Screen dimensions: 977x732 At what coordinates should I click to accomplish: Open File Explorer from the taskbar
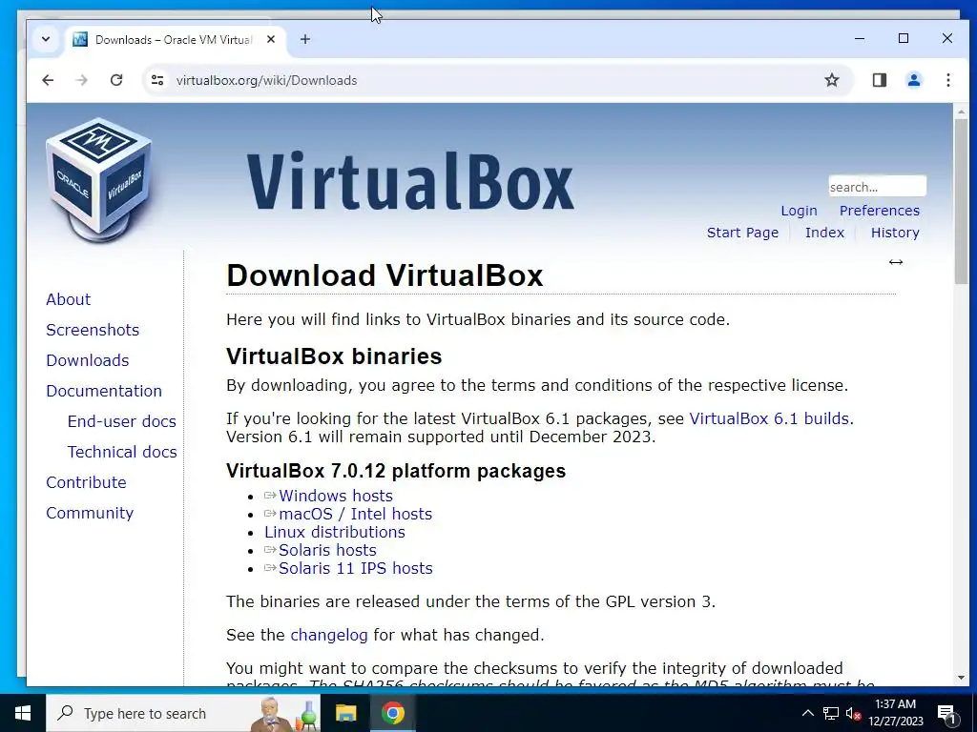(345, 713)
